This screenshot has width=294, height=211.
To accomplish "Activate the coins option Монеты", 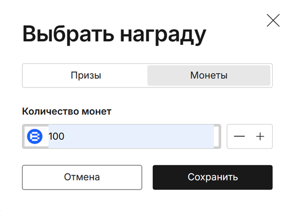I will pyautogui.click(x=209, y=76).
